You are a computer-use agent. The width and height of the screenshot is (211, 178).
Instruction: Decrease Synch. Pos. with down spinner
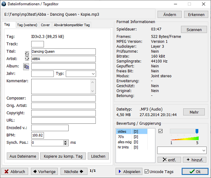click(65, 144)
